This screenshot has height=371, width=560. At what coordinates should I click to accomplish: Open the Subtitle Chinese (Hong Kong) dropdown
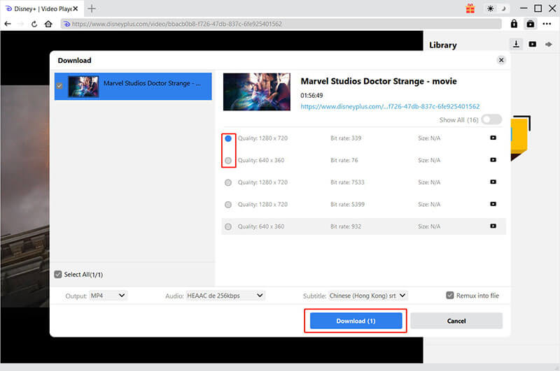pyautogui.click(x=368, y=296)
